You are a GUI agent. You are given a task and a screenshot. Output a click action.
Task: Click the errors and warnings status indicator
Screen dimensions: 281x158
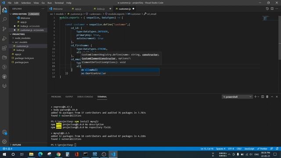(7, 149)
